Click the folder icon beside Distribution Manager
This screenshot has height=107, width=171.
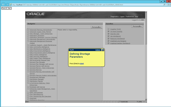pos(28,79)
